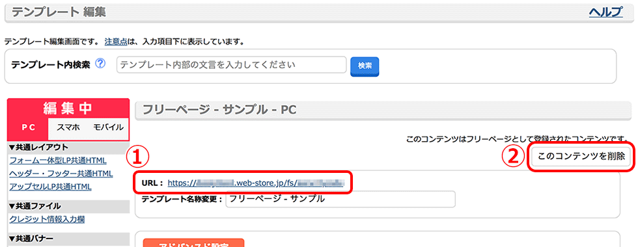Viewport: 638px width, 247px height.
Task: Click the このコンテンツを削除 button
Action: (x=581, y=157)
